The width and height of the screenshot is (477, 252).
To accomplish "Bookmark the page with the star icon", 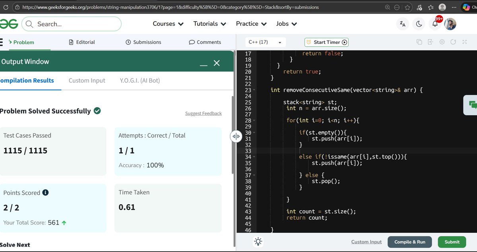I will click(x=407, y=7).
